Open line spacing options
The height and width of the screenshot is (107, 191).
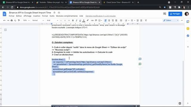coord(121,21)
